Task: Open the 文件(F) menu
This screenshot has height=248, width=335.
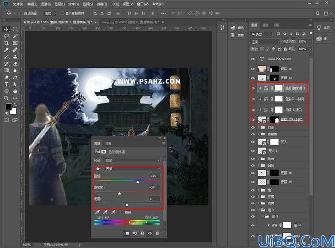Action: point(18,4)
